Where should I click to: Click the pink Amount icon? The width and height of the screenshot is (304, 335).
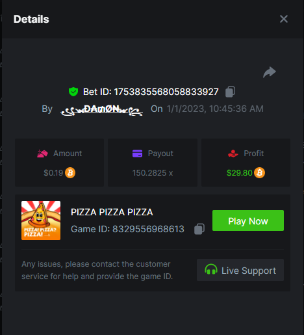point(42,154)
